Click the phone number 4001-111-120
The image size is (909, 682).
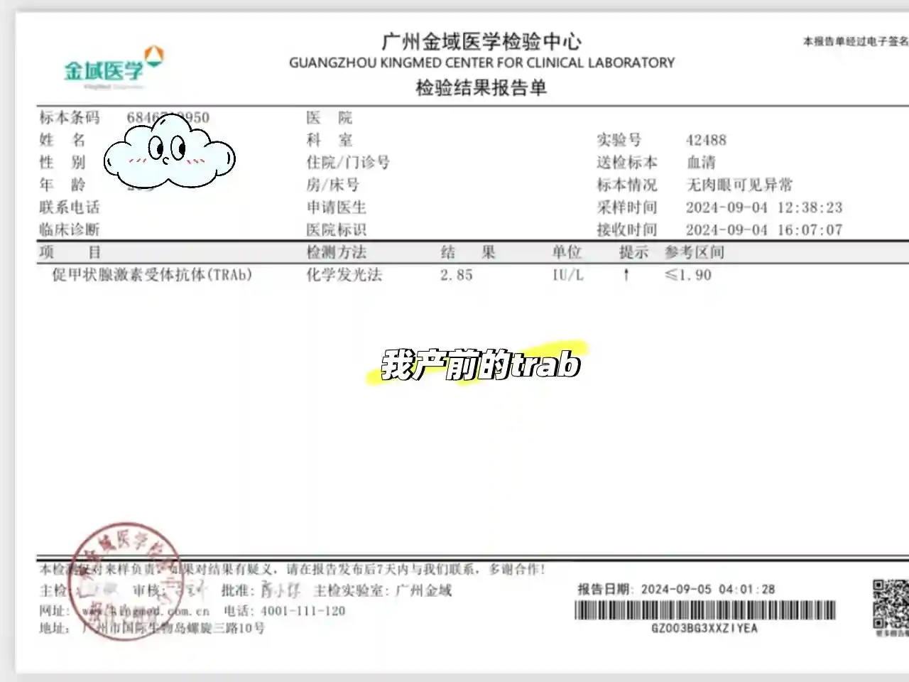(303, 611)
